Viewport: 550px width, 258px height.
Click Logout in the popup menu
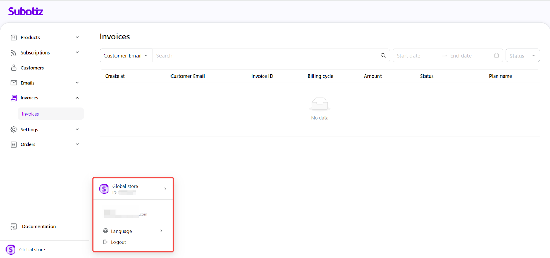click(x=118, y=242)
